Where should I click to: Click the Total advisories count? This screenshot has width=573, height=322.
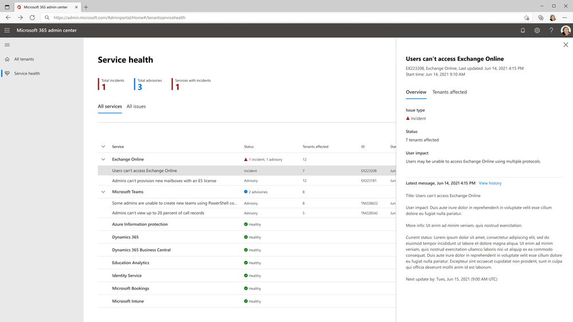[139, 87]
